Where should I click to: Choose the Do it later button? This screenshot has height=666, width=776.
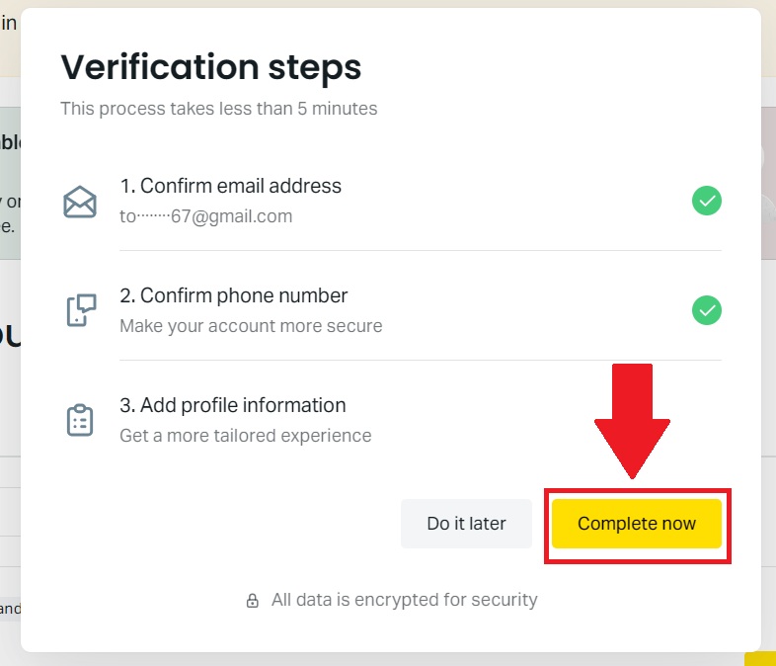coord(466,524)
